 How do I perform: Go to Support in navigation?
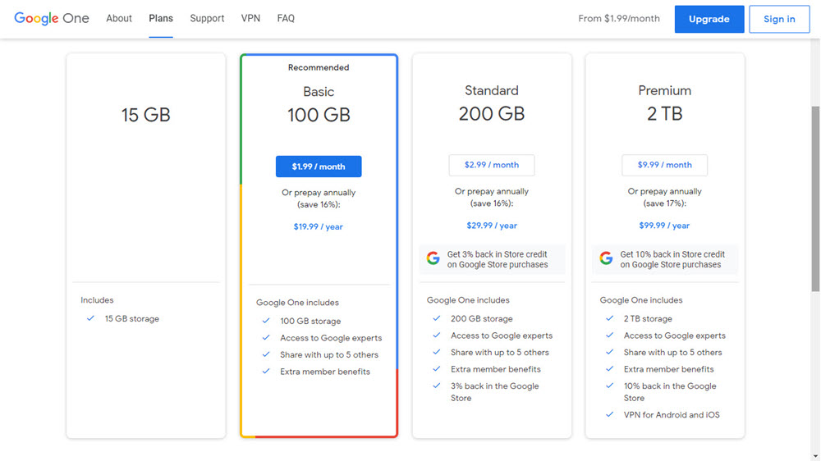coord(207,18)
